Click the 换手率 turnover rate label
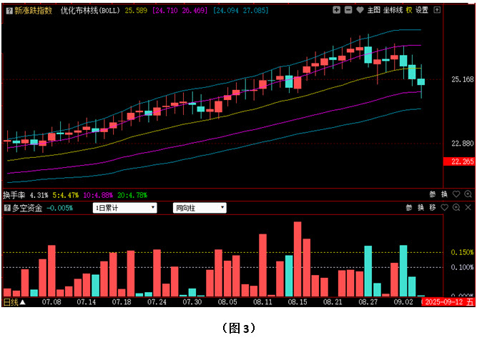Screen dimensions: 477x345 [x=14, y=195]
